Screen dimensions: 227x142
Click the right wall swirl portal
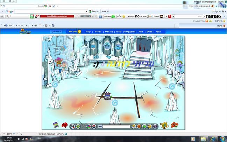172,86
